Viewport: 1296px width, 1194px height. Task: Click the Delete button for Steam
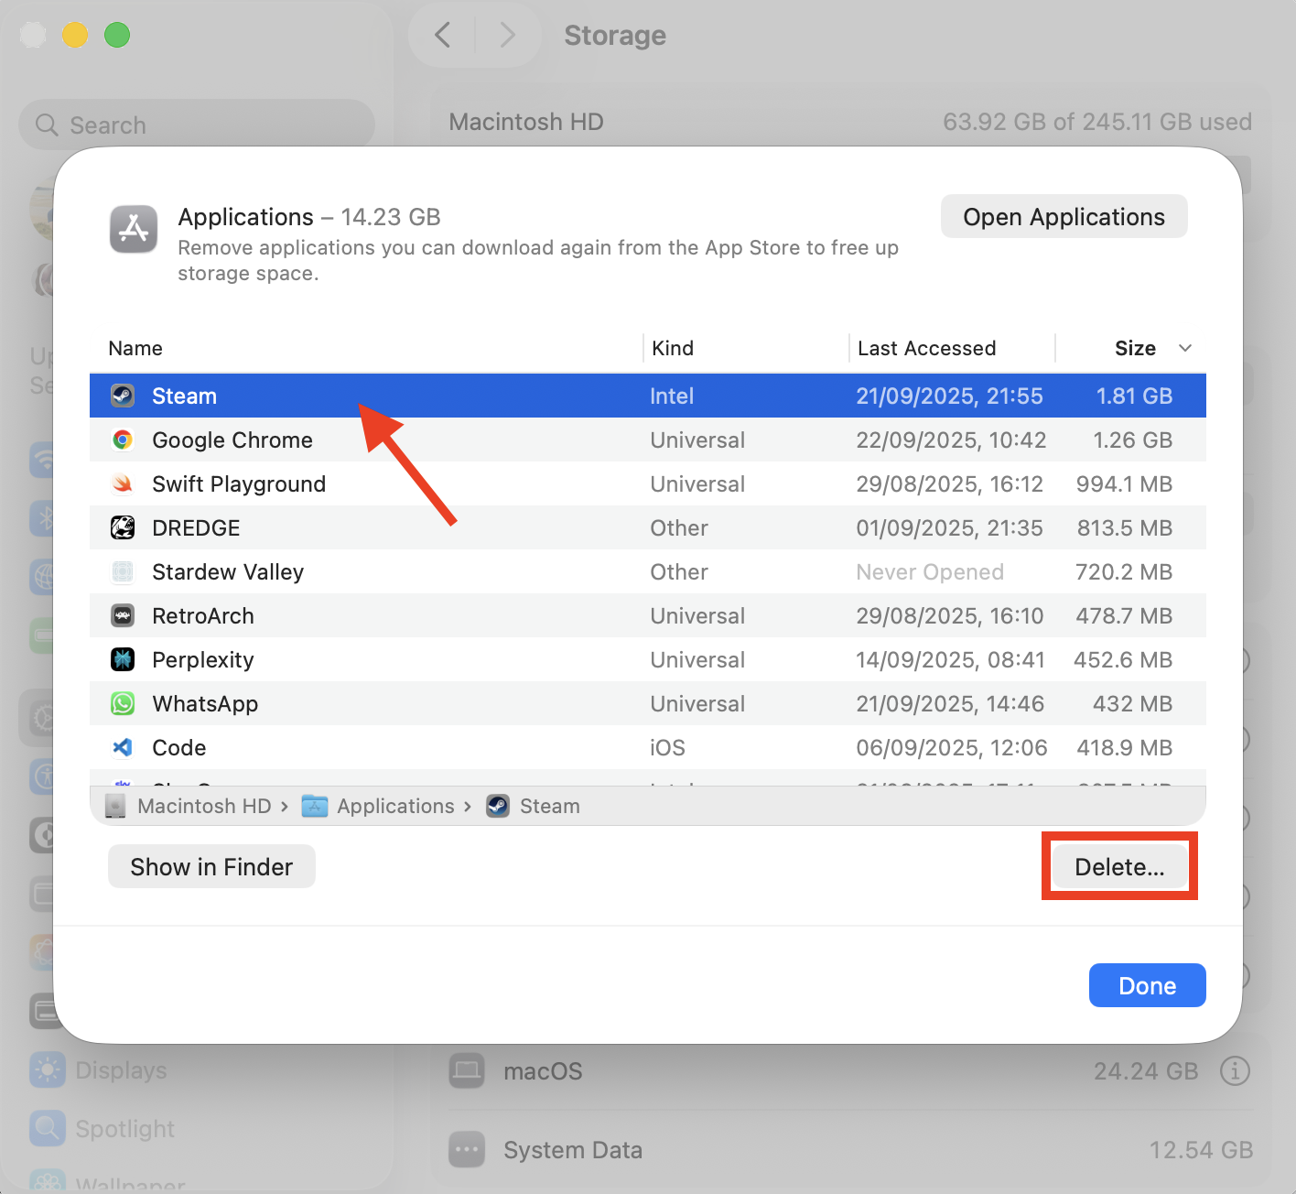pyautogui.click(x=1118, y=866)
